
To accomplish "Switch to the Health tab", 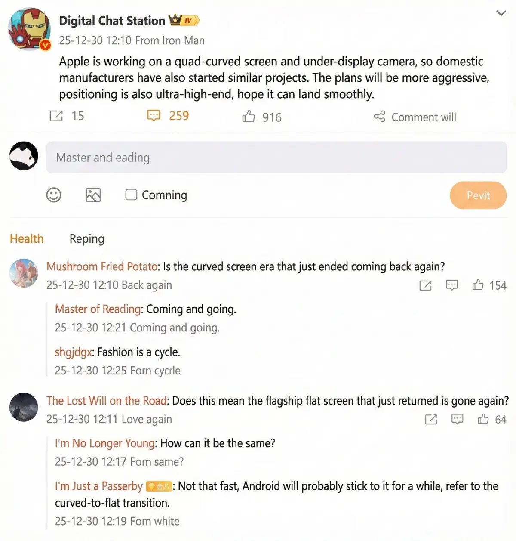I will point(27,238).
